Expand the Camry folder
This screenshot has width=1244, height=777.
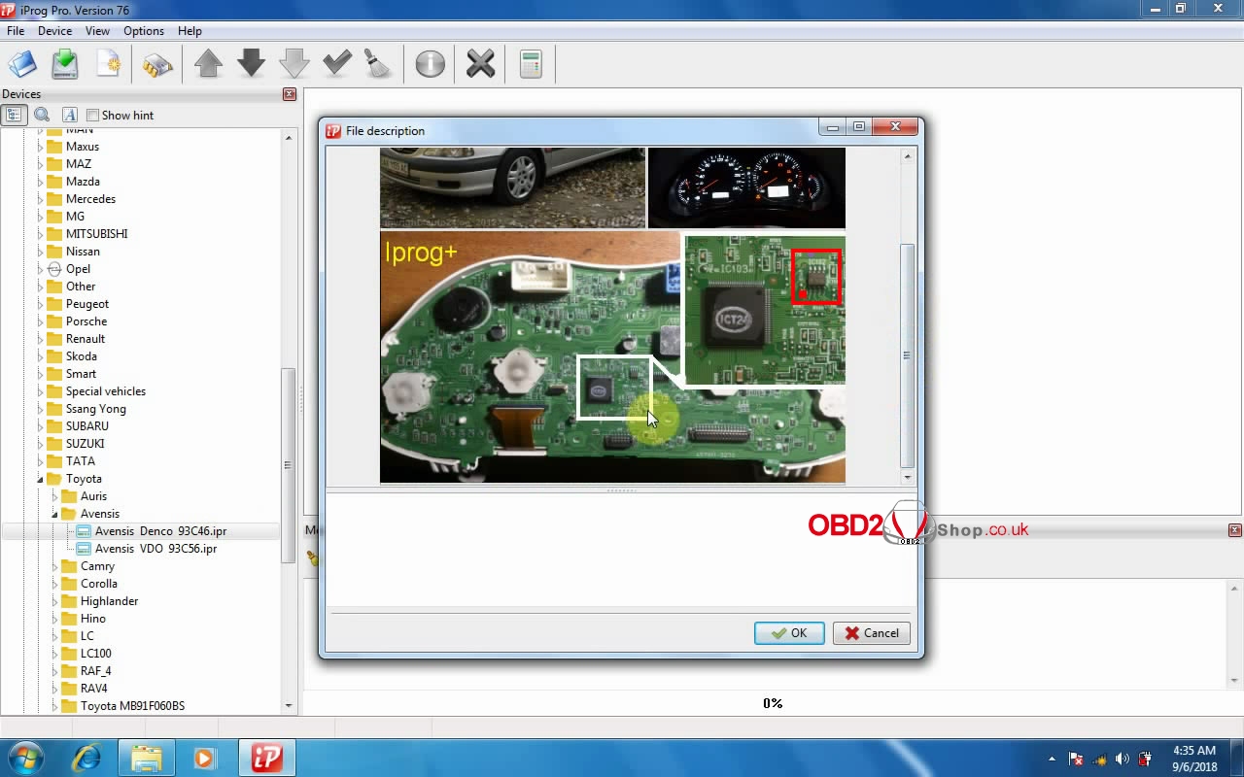pos(55,566)
